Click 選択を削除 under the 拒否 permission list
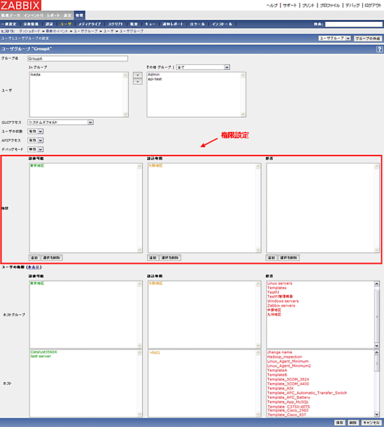 [x=289, y=257]
